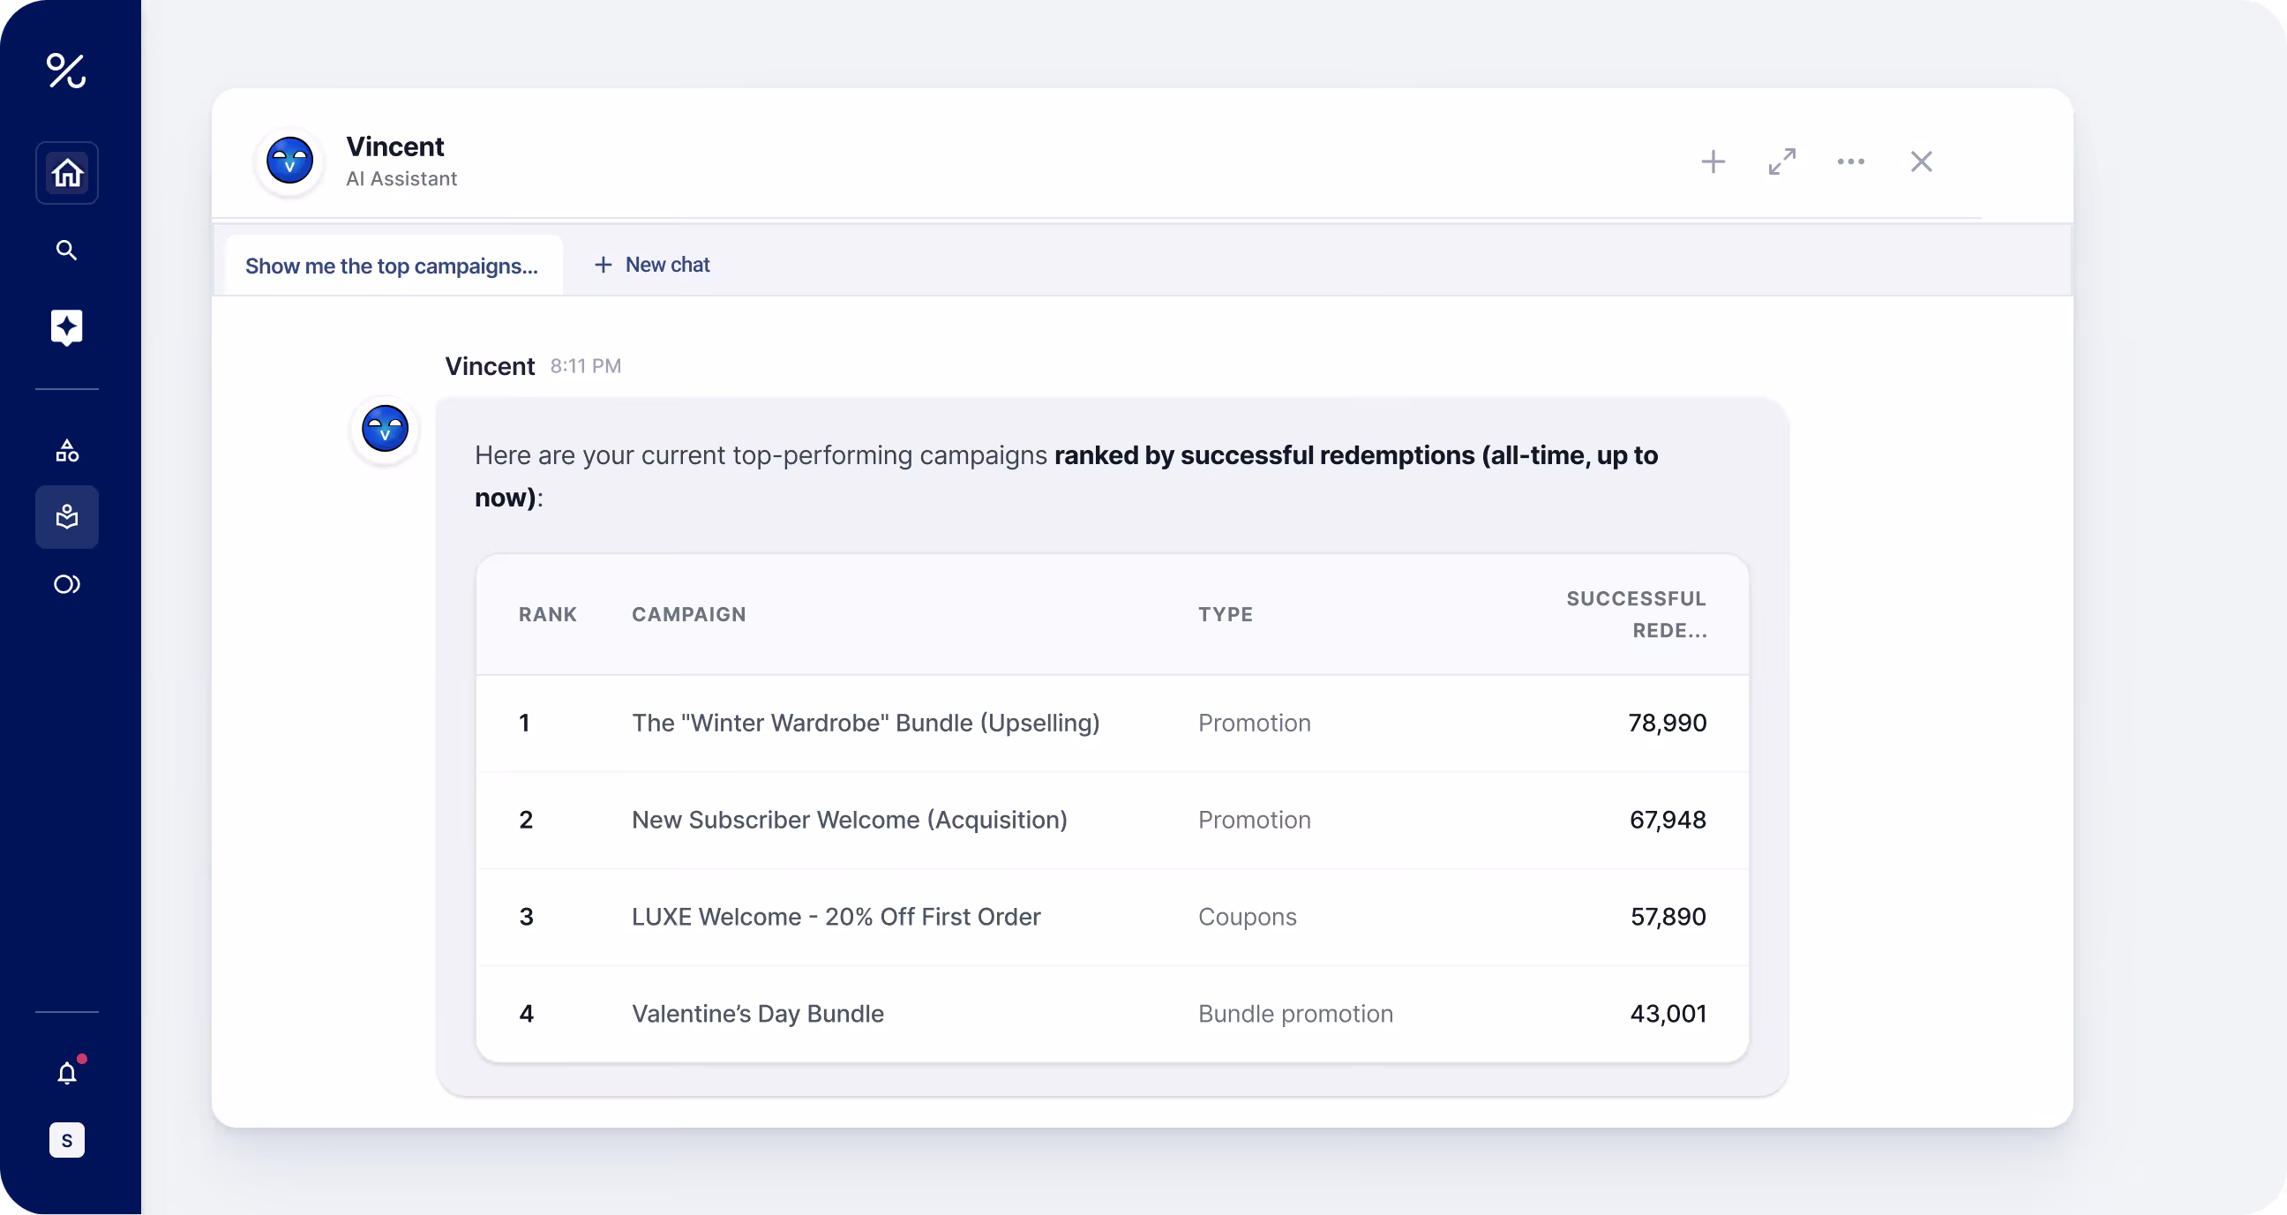Click the Vincent AI Assistant header title
Image resolution: width=2287 pixels, height=1215 pixels.
[x=395, y=146]
